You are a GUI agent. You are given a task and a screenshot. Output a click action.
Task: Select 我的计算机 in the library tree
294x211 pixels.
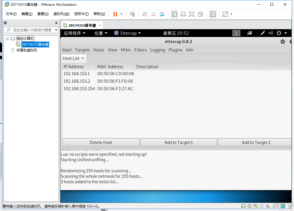coord(25,39)
